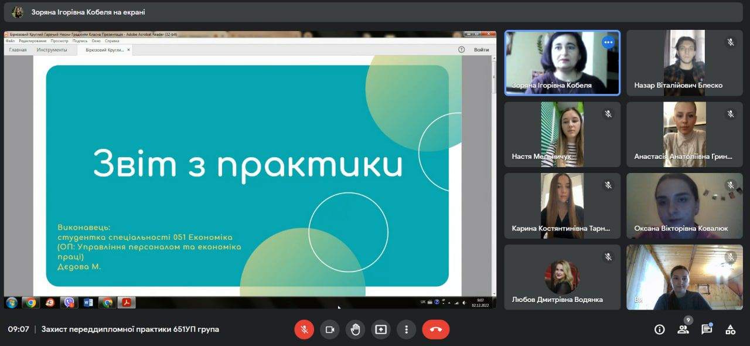The image size is (750, 346).
Task: Select your own 'Ви' video tile
Action: 684,277
